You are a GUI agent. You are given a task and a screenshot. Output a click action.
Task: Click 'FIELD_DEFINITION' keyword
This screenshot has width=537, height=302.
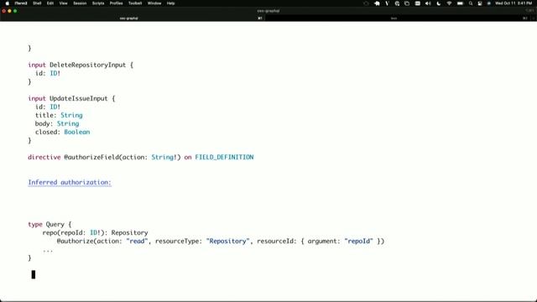coord(224,157)
